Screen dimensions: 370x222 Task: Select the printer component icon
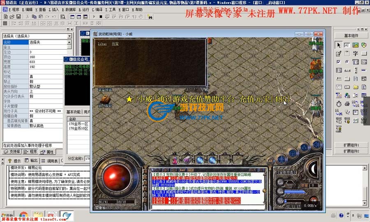tap(347, 104)
